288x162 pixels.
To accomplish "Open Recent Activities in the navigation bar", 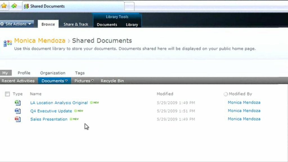I will pyautogui.click(x=18, y=81).
